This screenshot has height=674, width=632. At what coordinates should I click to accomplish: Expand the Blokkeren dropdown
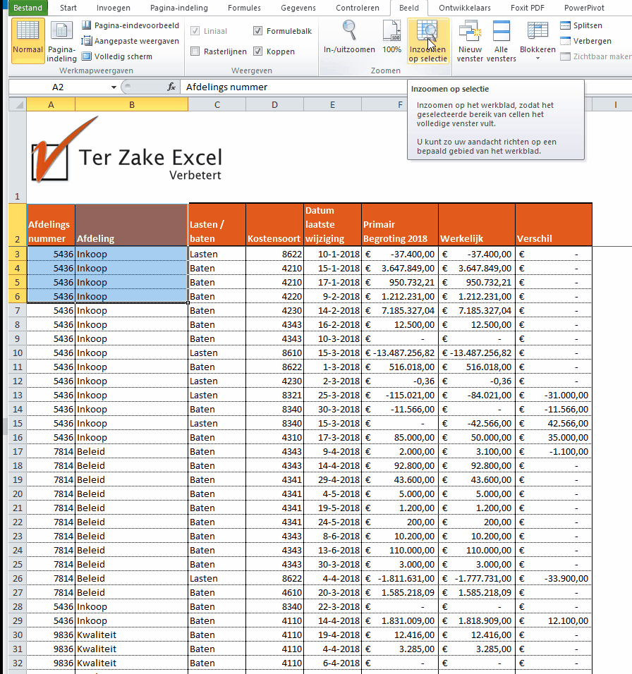537,51
